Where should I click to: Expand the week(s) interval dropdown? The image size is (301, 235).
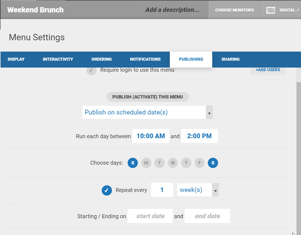(198, 190)
